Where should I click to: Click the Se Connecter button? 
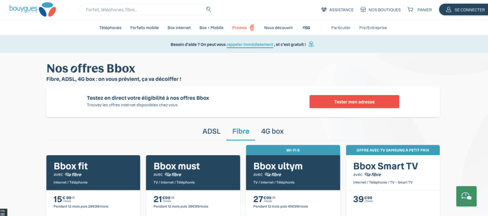(x=464, y=10)
